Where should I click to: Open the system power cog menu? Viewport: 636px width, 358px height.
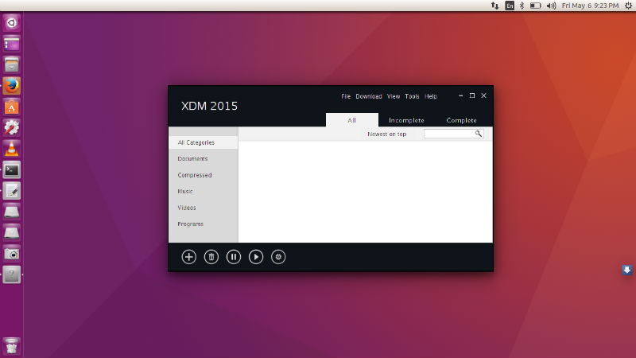(628, 6)
